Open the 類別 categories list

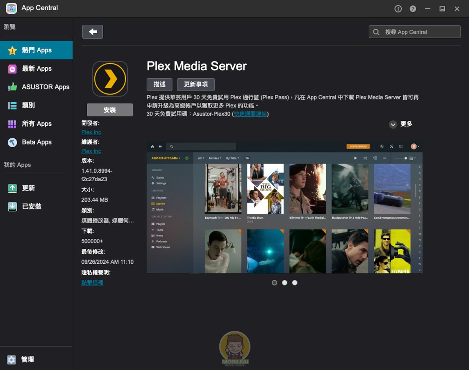tap(36, 105)
